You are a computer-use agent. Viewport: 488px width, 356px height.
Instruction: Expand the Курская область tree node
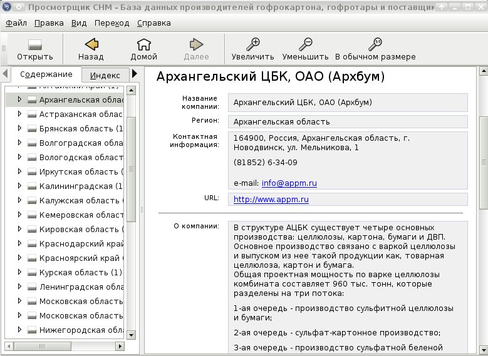pyautogui.click(x=19, y=272)
